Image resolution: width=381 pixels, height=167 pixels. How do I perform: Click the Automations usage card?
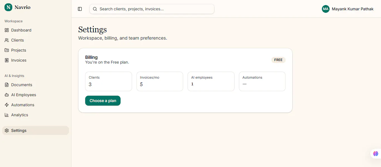[262, 81]
